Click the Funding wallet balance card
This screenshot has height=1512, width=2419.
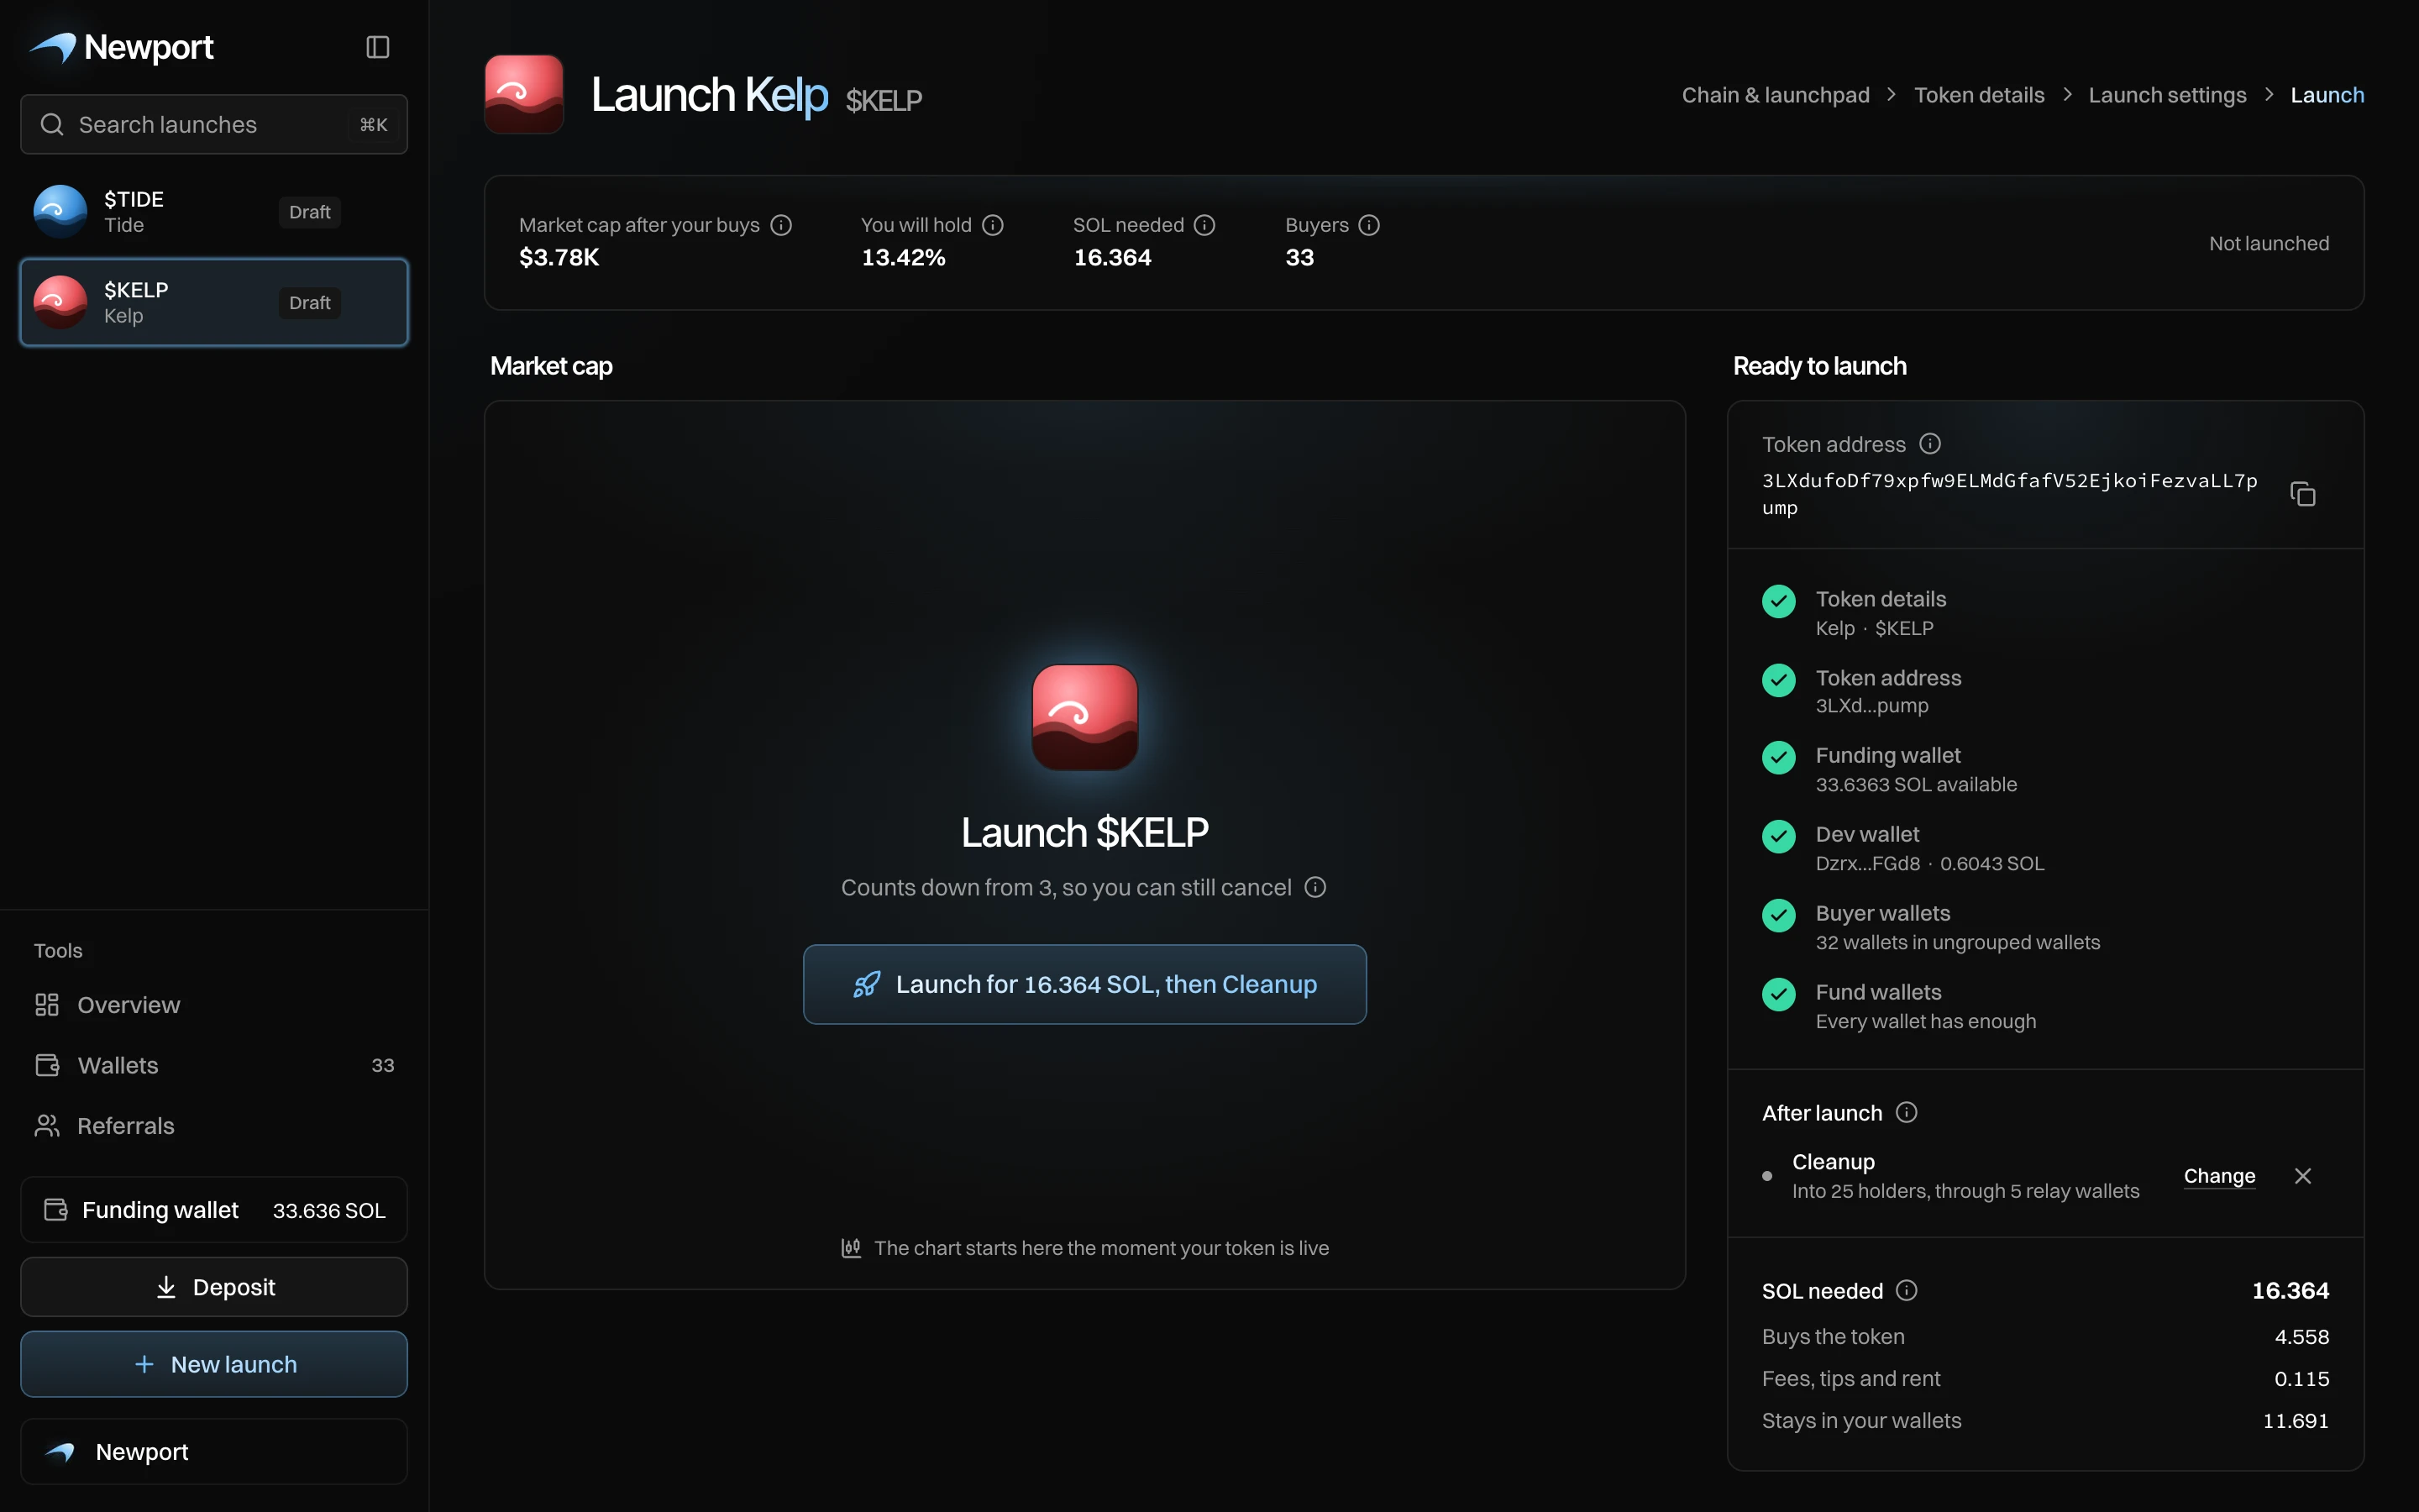(x=214, y=1210)
